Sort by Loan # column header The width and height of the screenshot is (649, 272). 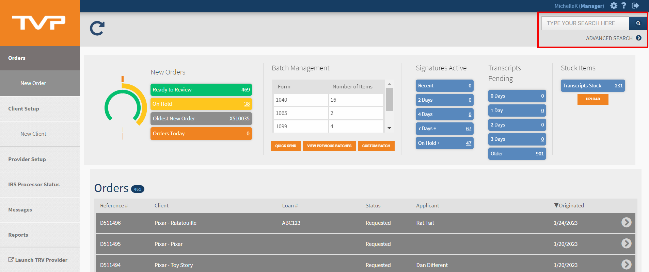[x=290, y=205]
